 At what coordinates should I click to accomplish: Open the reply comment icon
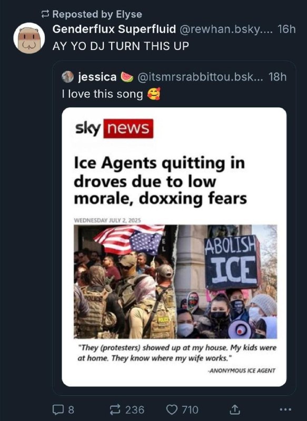coord(57,410)
